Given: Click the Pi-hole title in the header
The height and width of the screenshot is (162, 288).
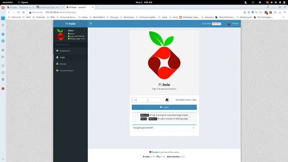Looking at the screenshot, I should (71, 24).
